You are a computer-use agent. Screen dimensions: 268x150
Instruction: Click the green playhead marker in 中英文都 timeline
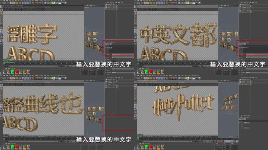[x=138, y=63]
